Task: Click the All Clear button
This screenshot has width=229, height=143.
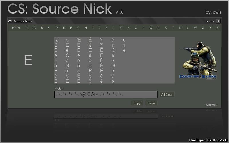Action: (x=167, y=95)
